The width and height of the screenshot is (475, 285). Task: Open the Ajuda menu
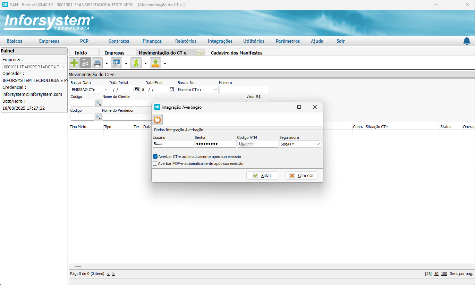tap(317, 41)
